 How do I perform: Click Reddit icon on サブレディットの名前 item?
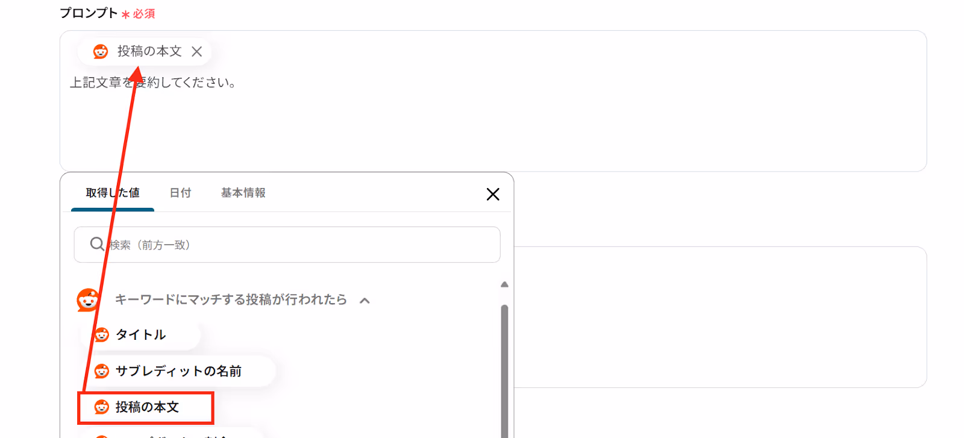point(101,371)
